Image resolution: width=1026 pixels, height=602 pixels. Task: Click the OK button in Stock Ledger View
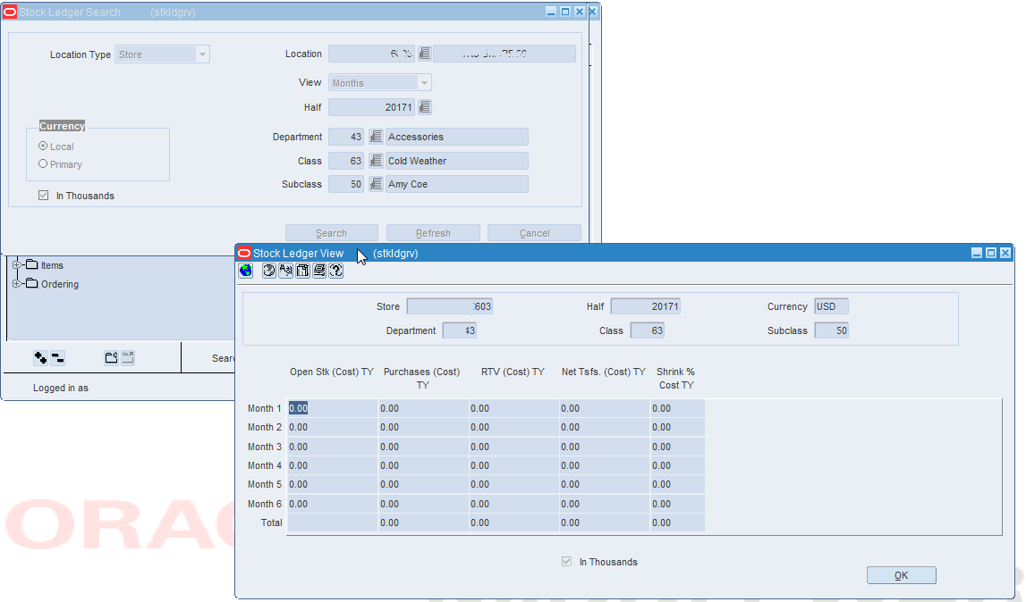(x=901, y=574)
